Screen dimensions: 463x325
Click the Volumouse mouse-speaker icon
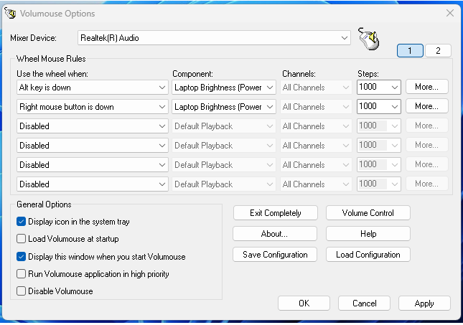coord(368,39)
